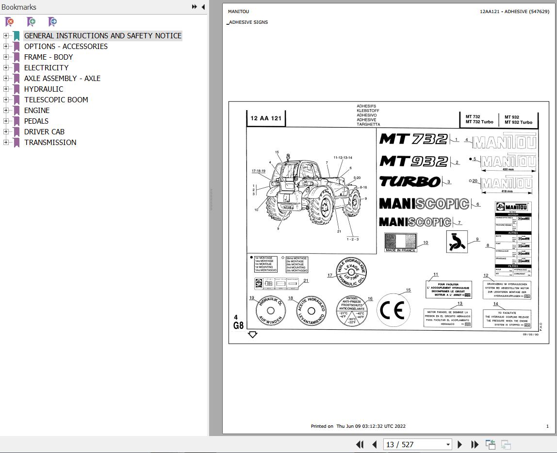Click the MT 732 Turbo model label

[x=479, y=122]
